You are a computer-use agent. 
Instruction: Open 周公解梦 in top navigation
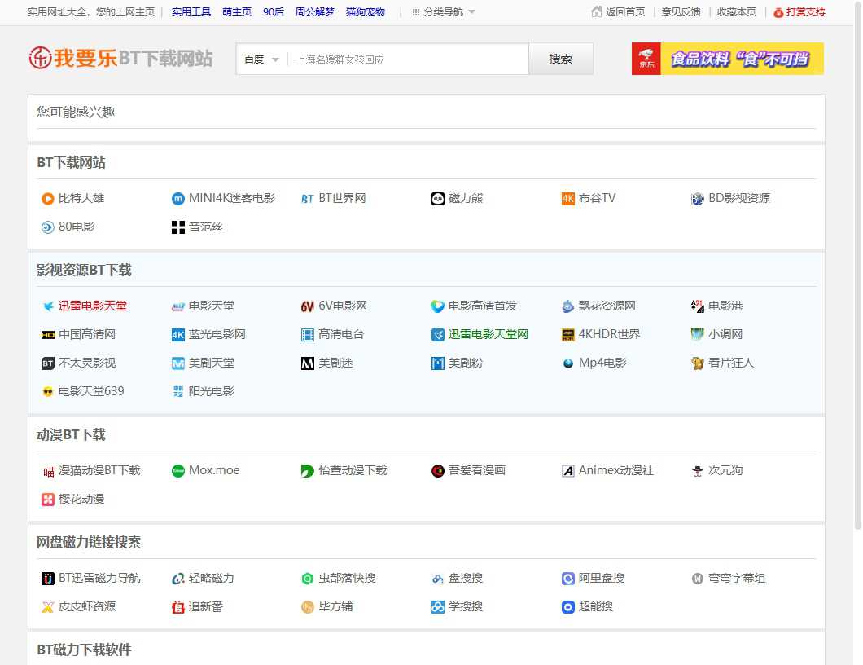coord(315,12)
